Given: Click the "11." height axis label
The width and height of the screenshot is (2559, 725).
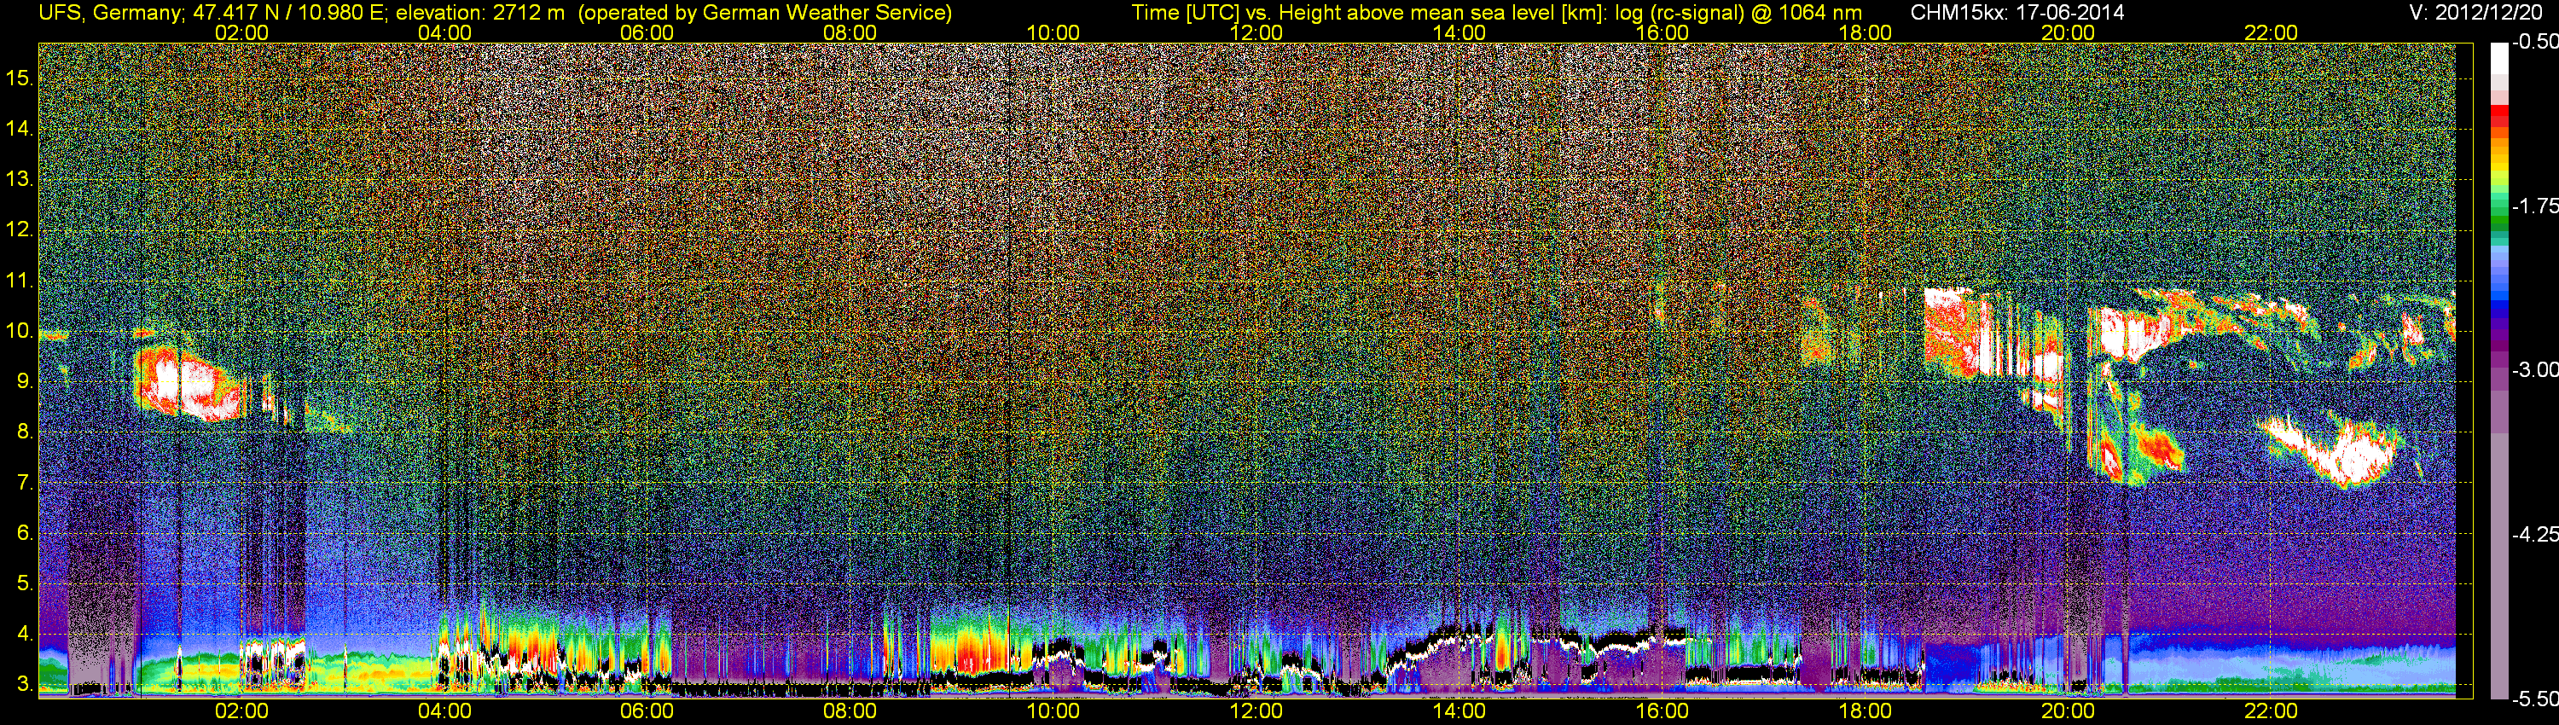Looking at the screenshot, I should point(20,280).
